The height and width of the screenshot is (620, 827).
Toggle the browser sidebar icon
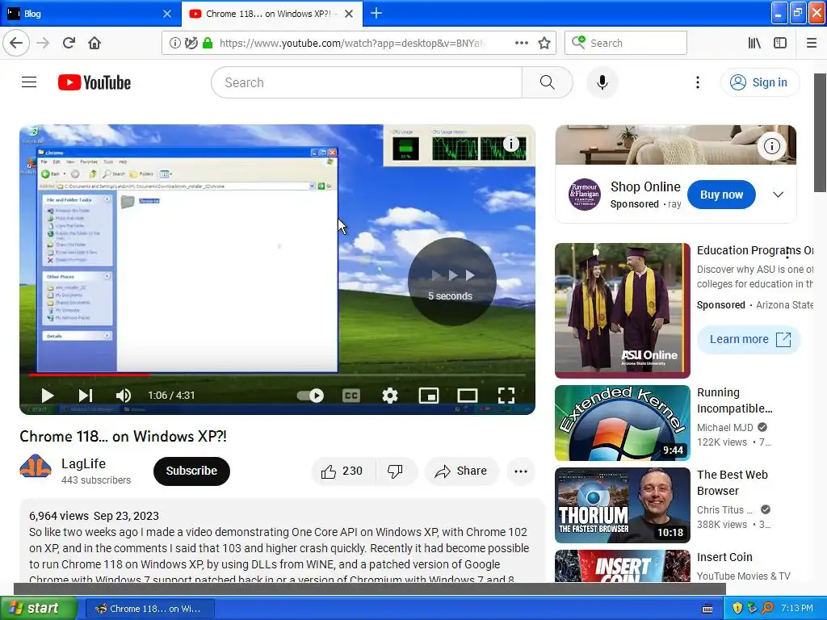780,43
